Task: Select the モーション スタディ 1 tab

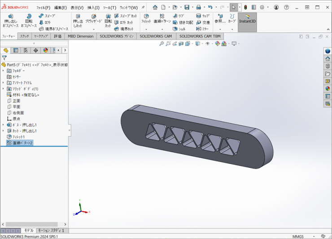Action: (x=51, y=230)
